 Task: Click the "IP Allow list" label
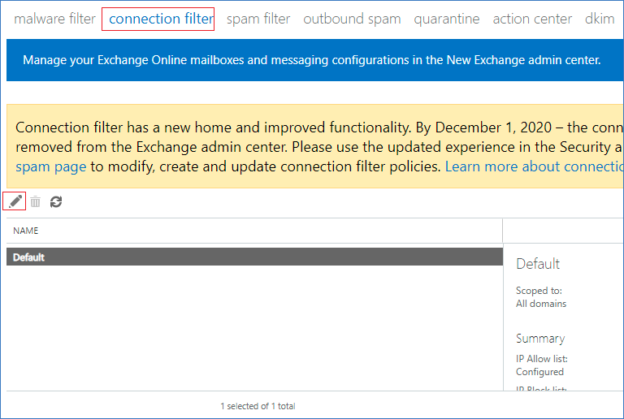click(542, 359)
